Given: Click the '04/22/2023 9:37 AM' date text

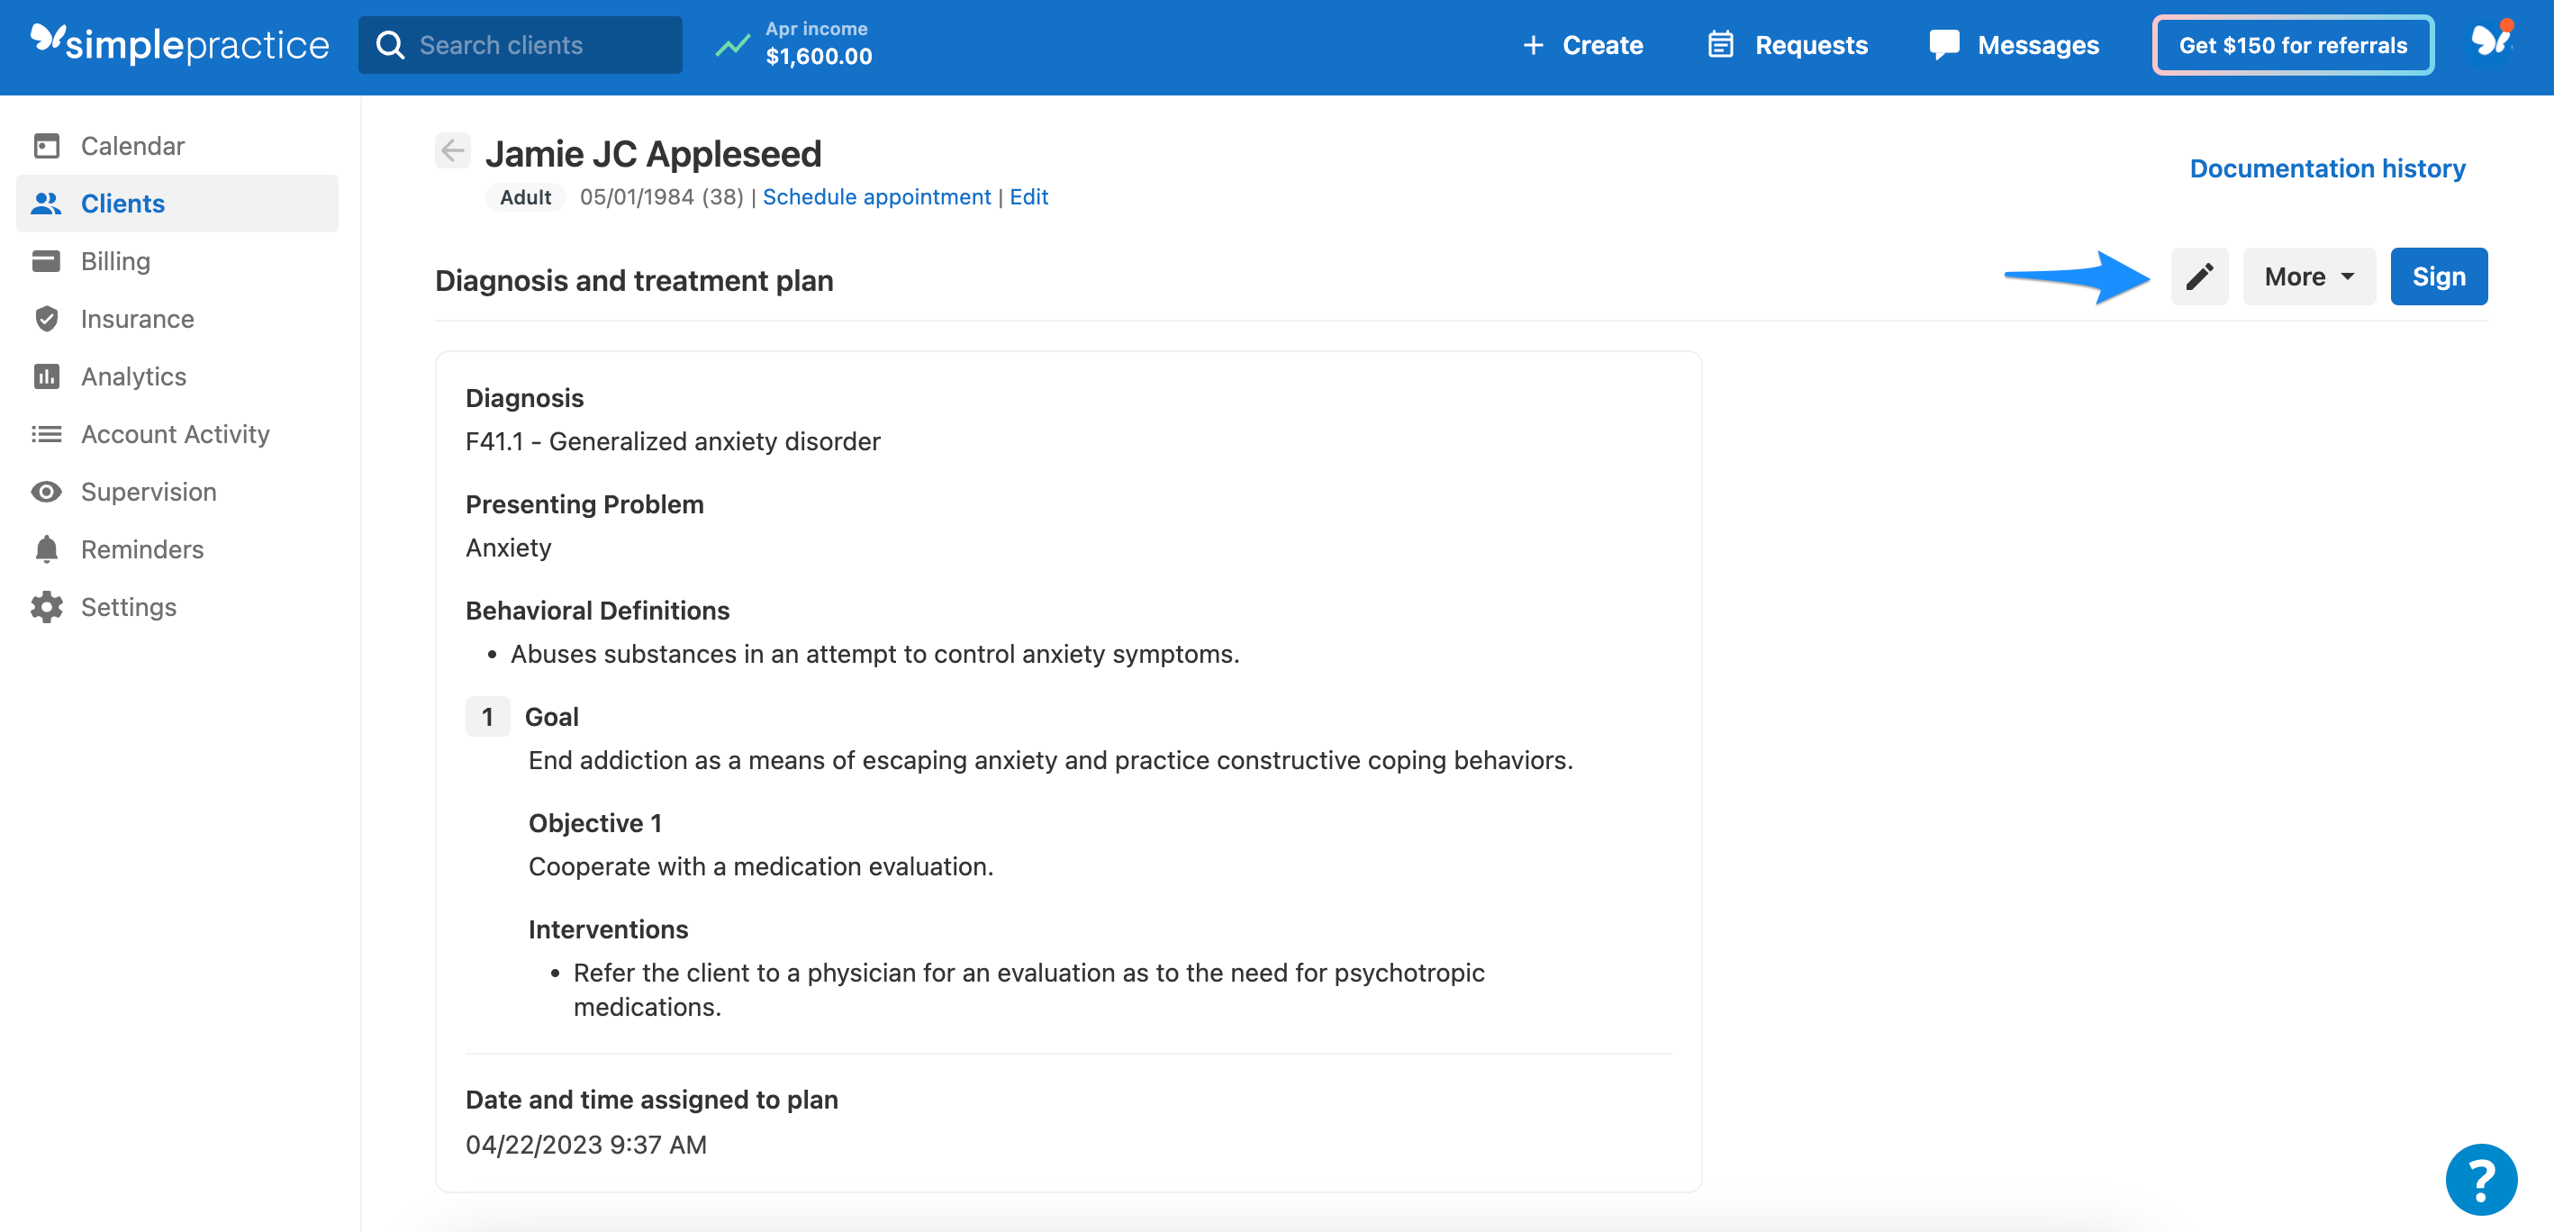Looking at the screenshot, I should pyautogui.click(x=586, y=1144).
